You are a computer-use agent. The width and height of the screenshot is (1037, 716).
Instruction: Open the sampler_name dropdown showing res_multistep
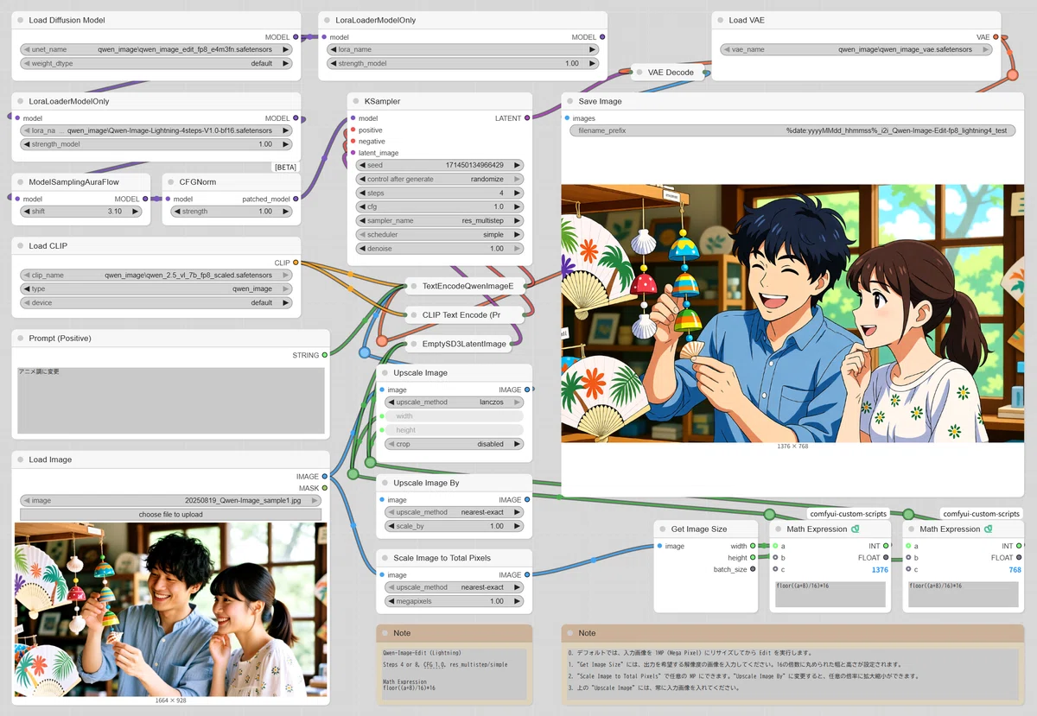[440, 220]
